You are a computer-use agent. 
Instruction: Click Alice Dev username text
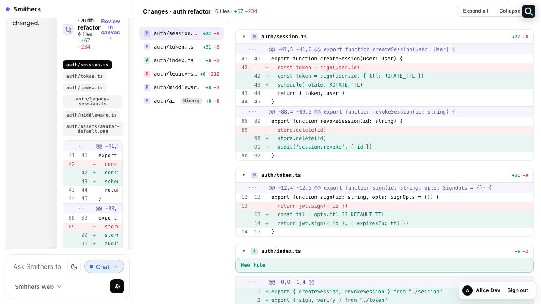488,290
